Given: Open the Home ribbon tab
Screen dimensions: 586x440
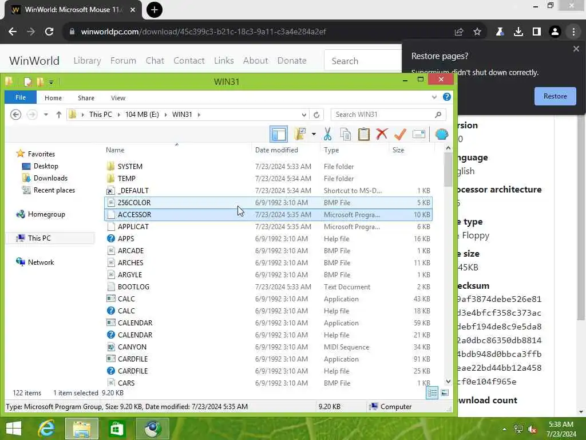Looking at the screenshot, I should point(53,97).
